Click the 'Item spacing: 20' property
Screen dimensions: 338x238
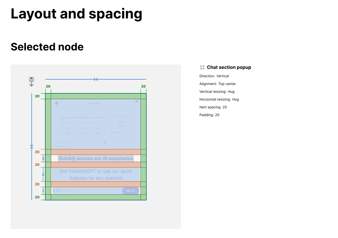pos(213,107)
